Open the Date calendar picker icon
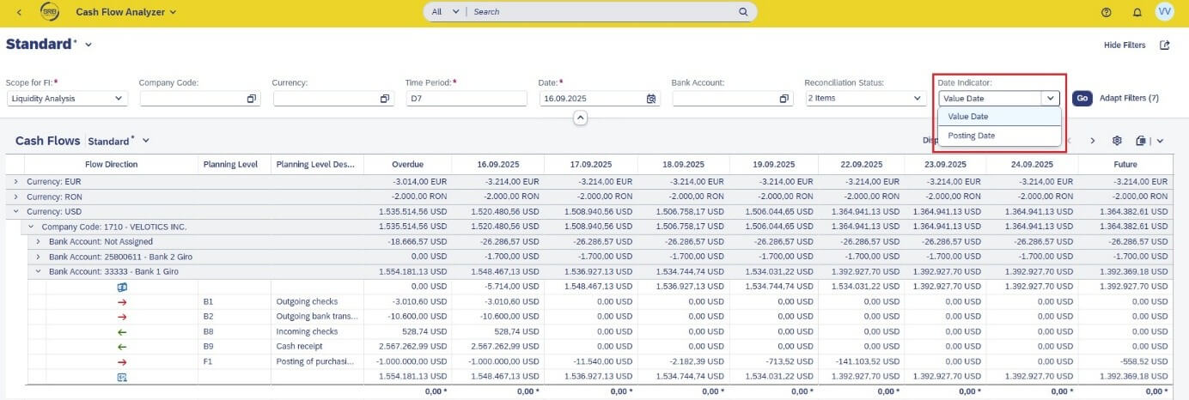 [651, 99]
